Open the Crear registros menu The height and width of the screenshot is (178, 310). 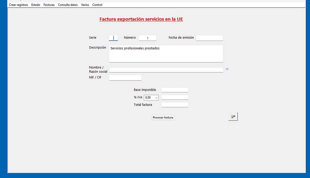(18, 5)
